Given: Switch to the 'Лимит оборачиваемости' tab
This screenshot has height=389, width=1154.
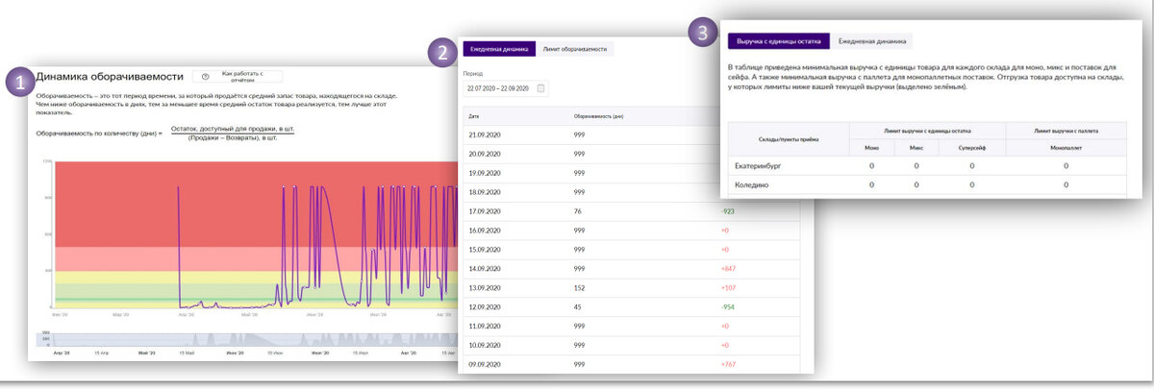Looking at the screenshot, I should click(x=575, y=49).
